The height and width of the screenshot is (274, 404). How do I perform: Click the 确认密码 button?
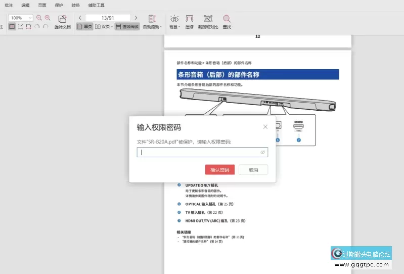click(x=220, y=170)
